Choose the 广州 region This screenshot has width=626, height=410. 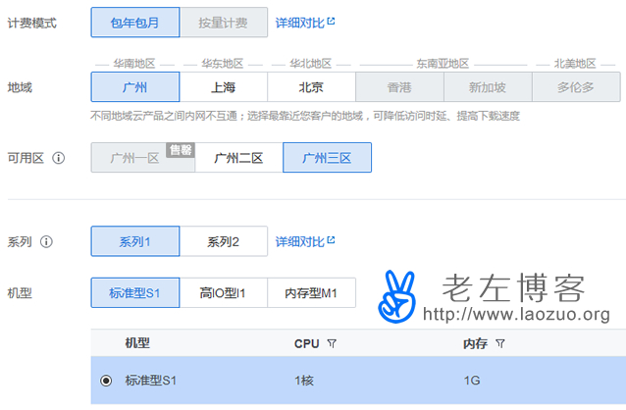click(134, 86)
